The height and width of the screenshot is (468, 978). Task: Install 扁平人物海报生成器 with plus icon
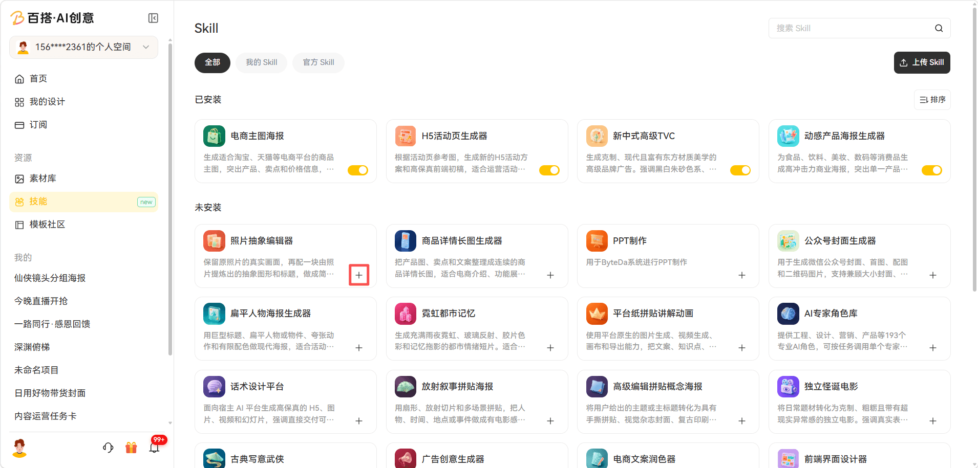pyautogui.click(x=359, y=348)
